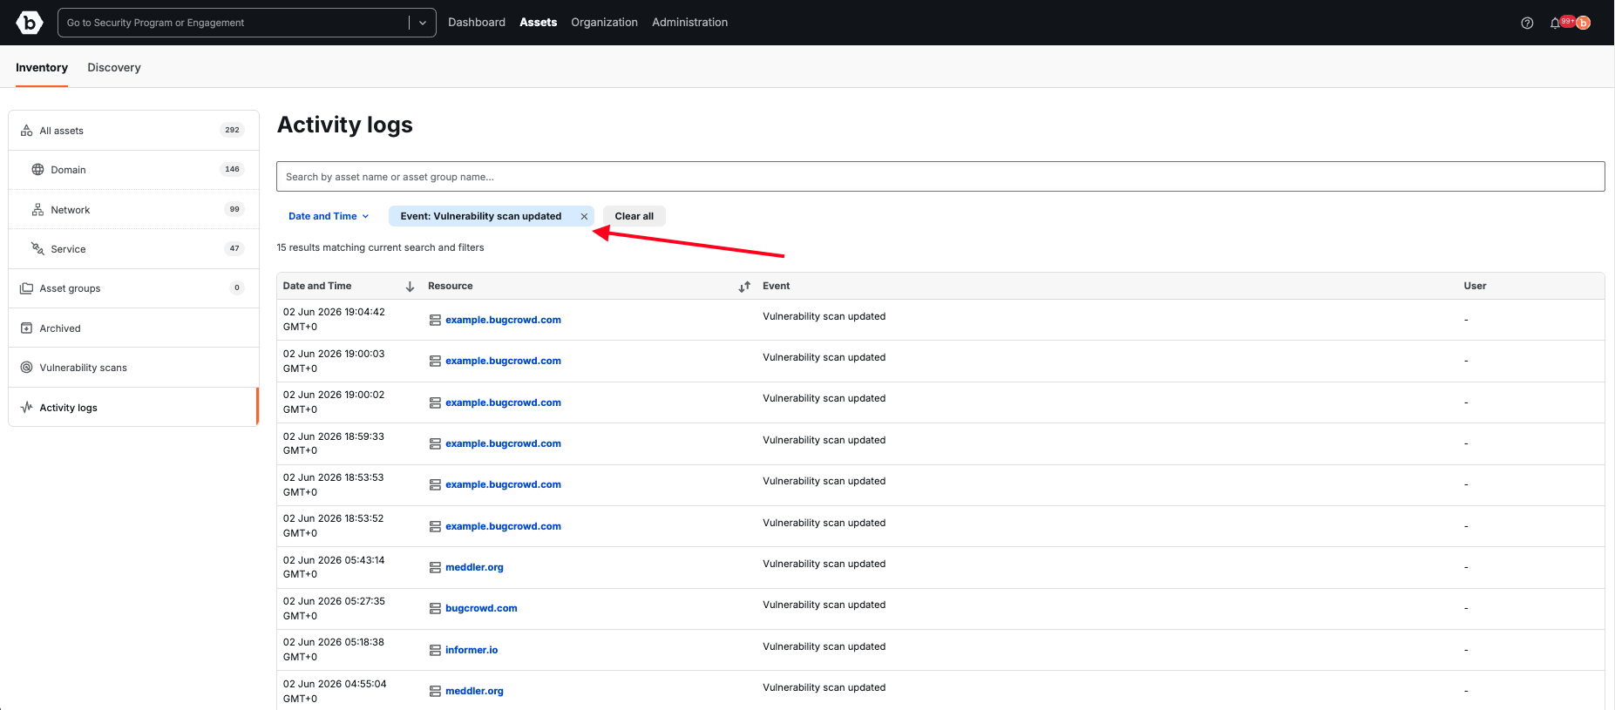Image resolution: width=1615 pixels, height=710 pixels.
Task: Sort by Resource column arrows icon
Action: [x=744, y=287]
